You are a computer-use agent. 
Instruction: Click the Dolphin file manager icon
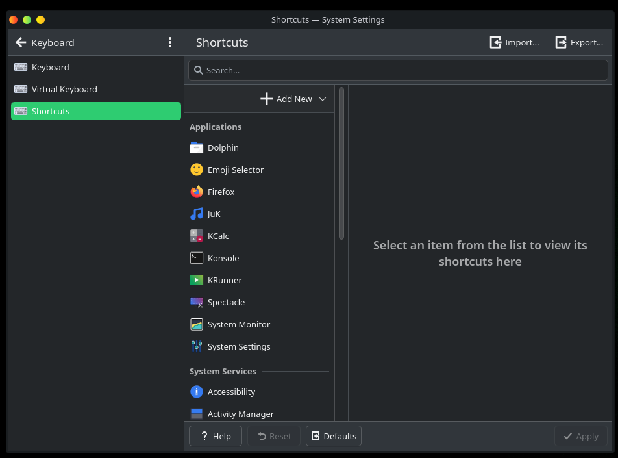pos(197,148)
